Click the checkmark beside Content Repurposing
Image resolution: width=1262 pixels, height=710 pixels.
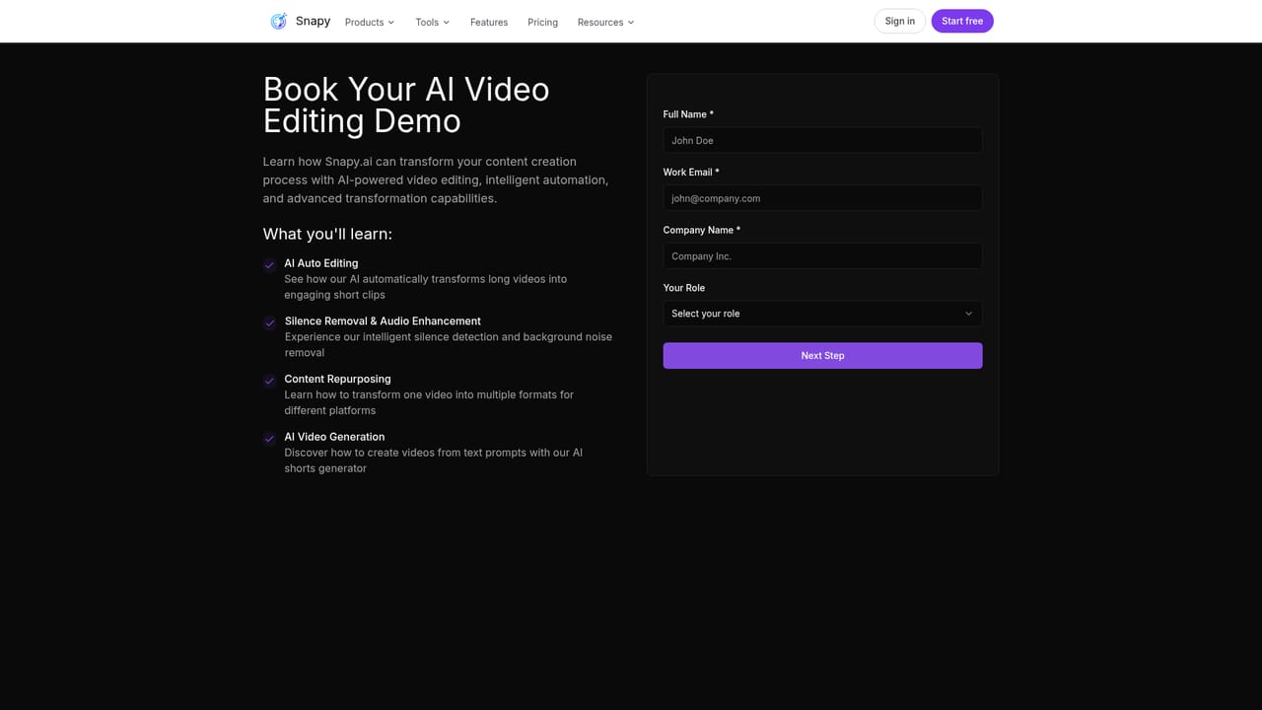click(x=269, y=381)
